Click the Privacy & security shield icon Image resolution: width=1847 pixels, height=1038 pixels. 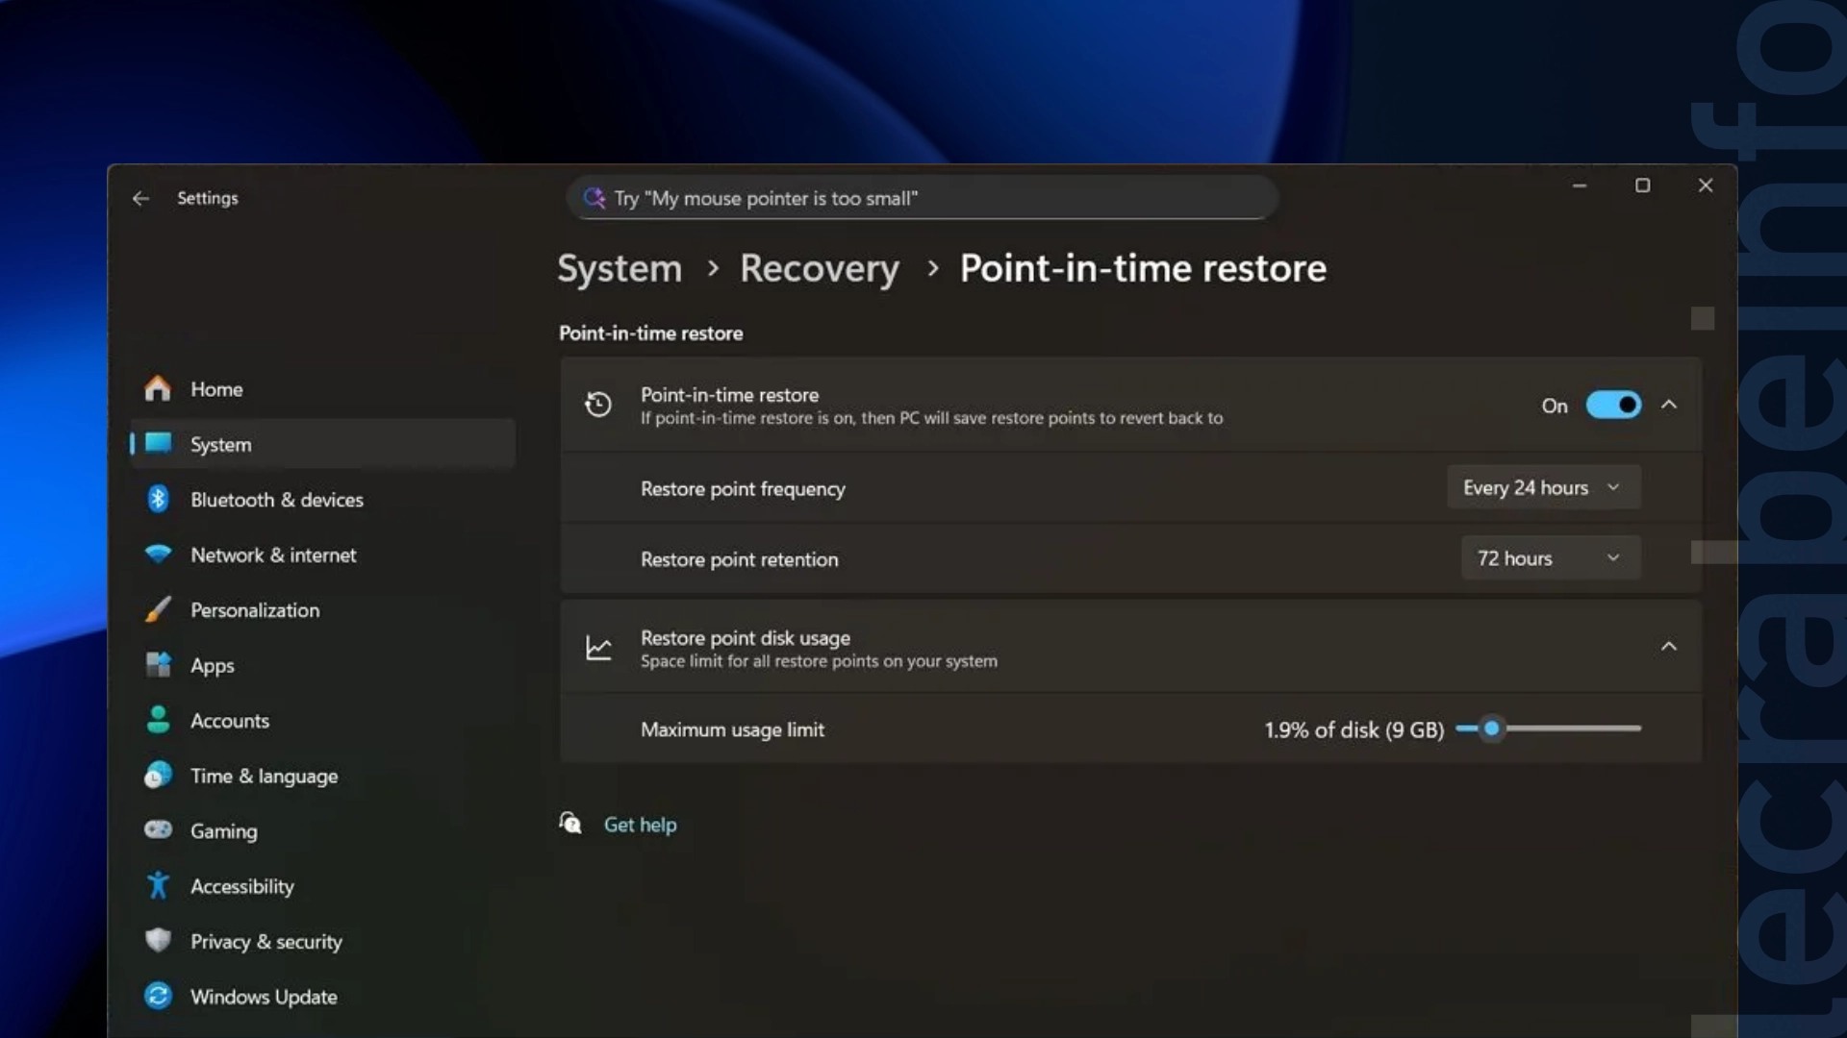pos(158,940)
